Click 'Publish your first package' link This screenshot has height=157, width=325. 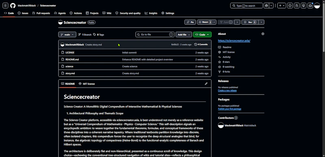230,109
